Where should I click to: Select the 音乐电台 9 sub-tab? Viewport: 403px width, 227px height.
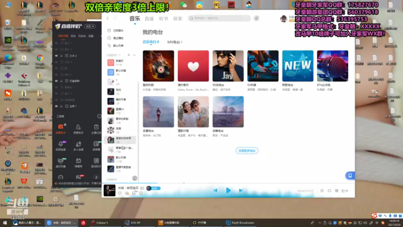(151, 42)
